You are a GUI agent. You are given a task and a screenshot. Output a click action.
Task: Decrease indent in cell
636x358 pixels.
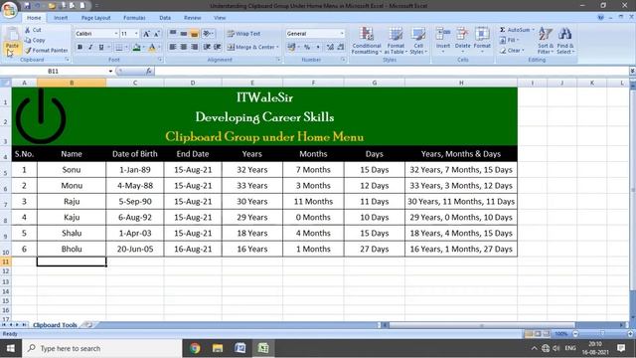[207, 47]
